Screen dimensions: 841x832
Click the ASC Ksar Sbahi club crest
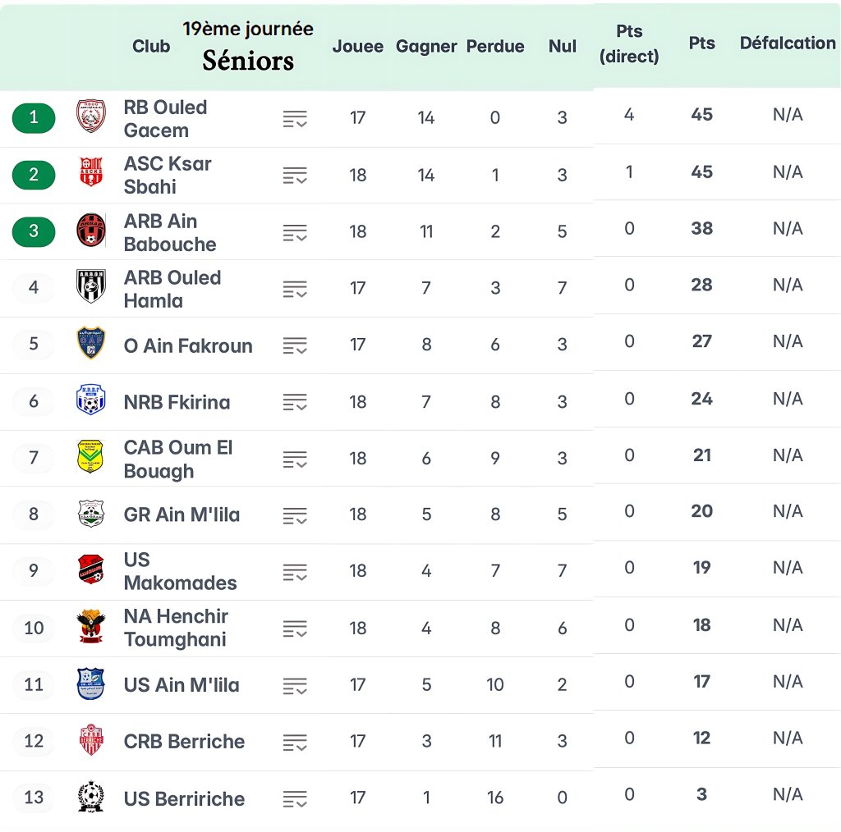point(91,172)
